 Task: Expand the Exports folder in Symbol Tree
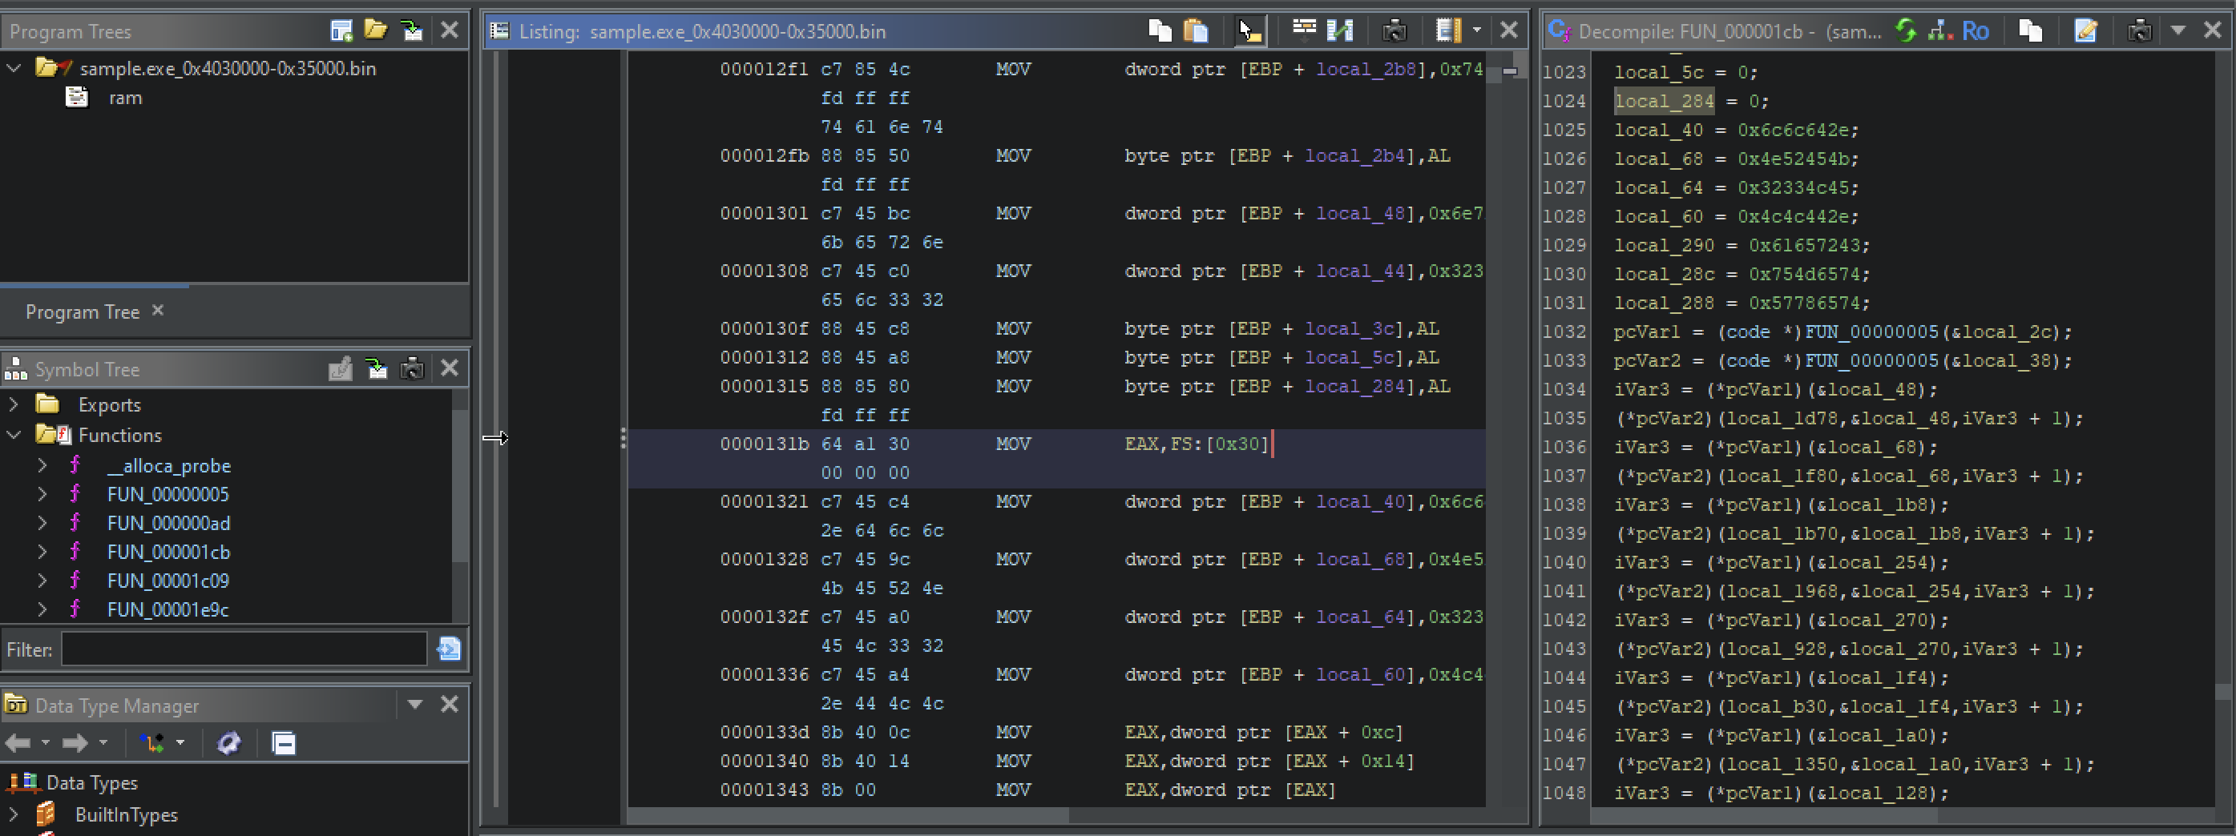coord(14,404)
